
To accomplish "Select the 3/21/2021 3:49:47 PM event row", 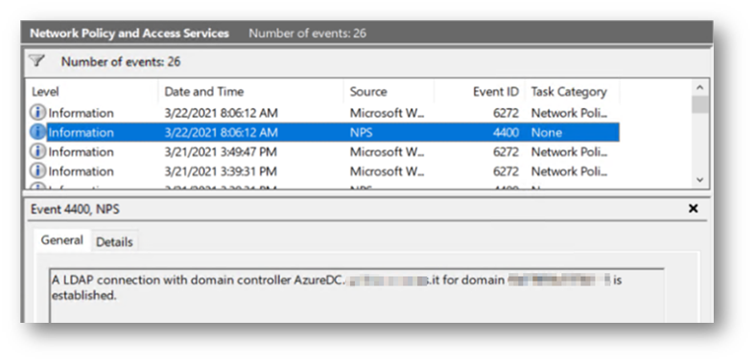I will pos(323,151).
